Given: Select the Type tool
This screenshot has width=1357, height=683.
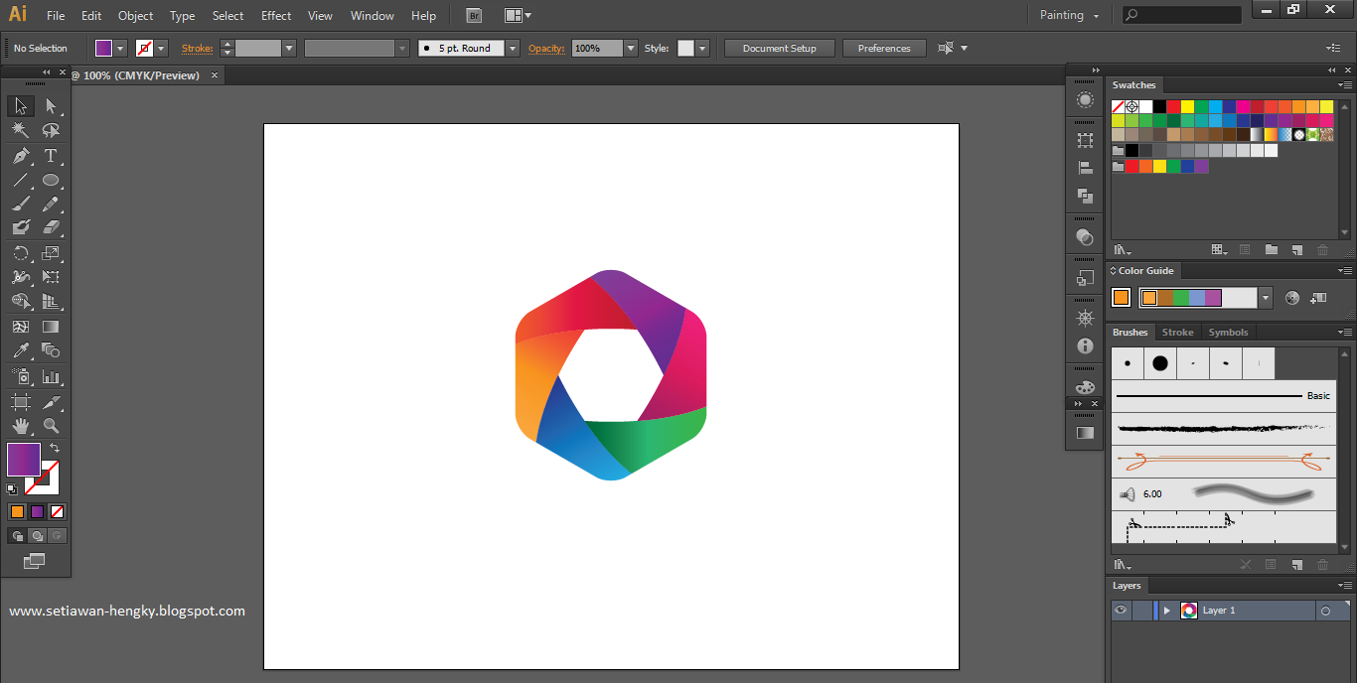Looking at the screenshot, I should [51, 156].
